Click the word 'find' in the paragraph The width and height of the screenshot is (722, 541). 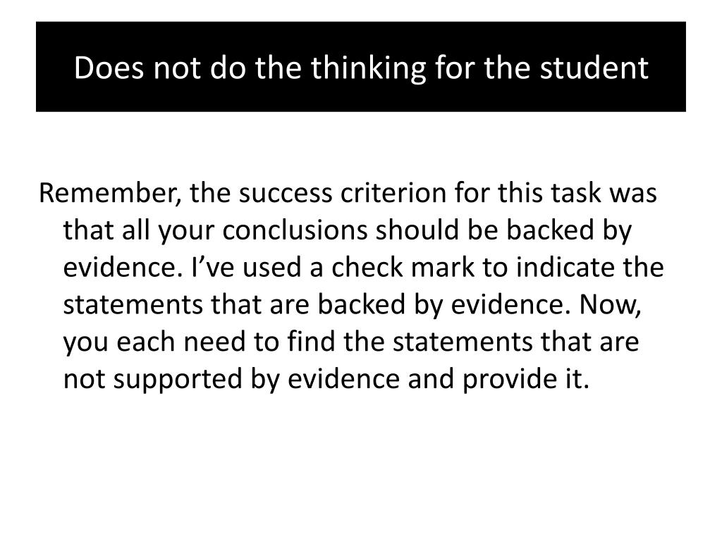tap(311, 342)
